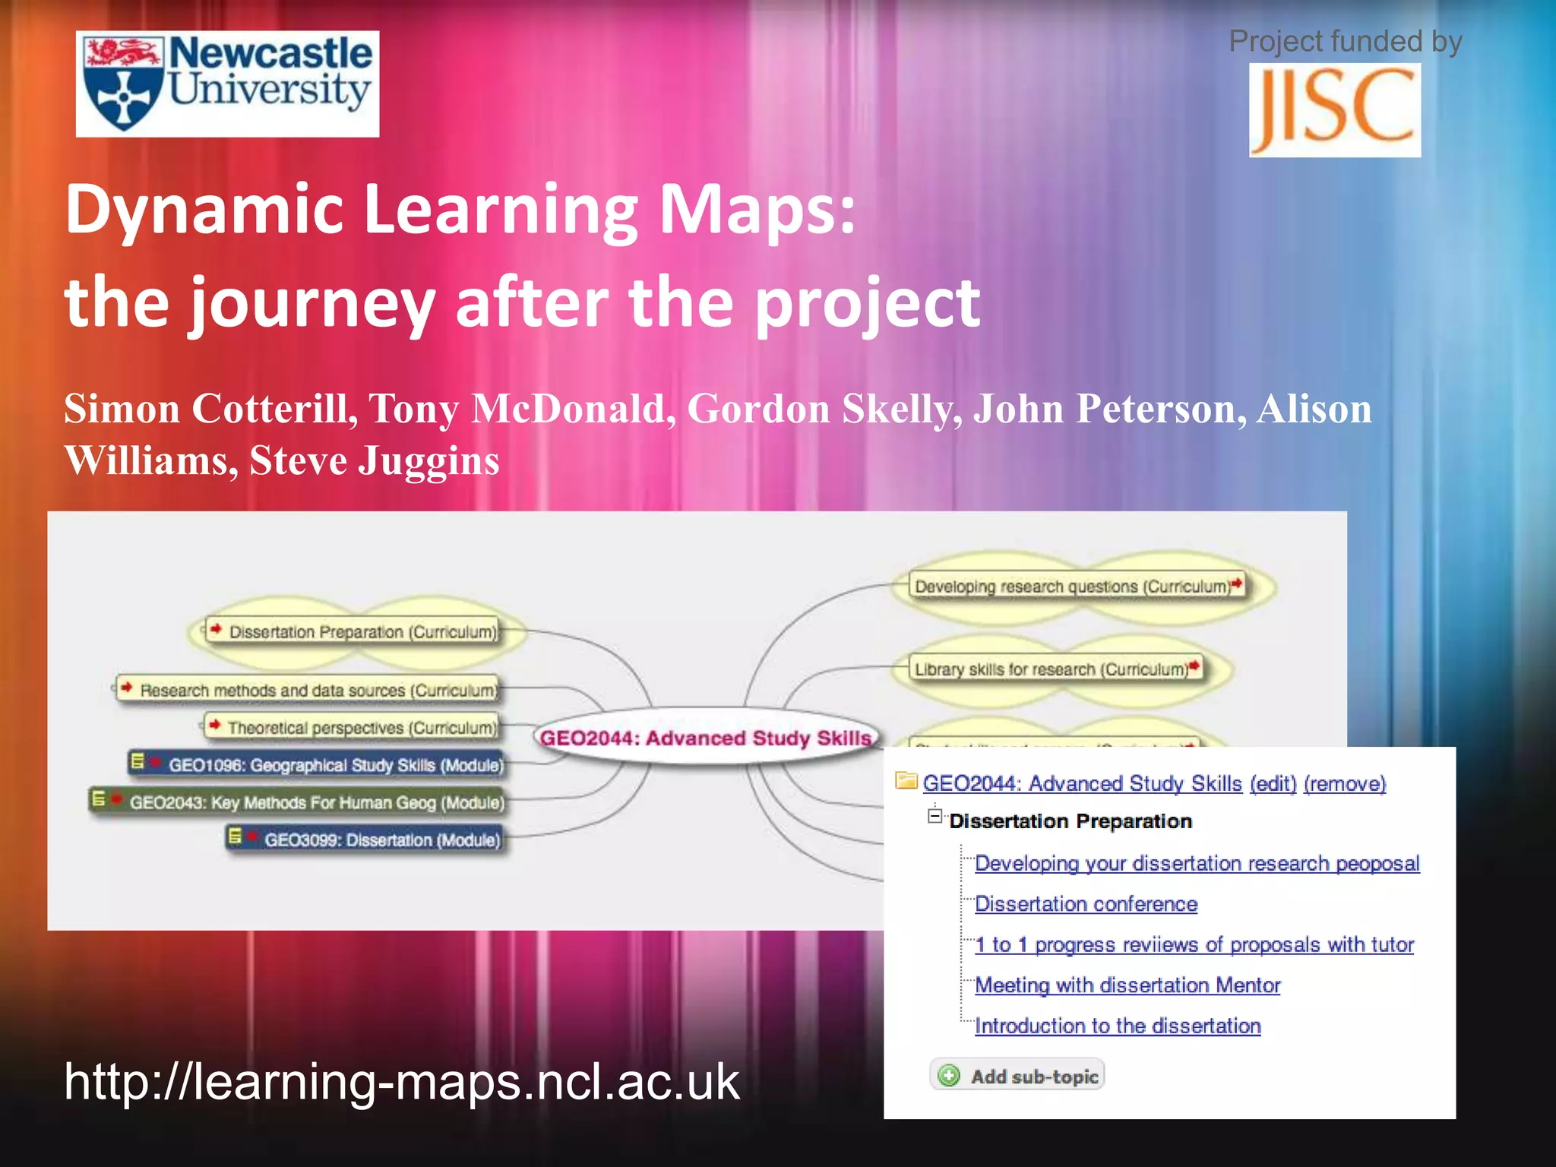1556x1167 pixels.
Task: Click the JISC funder logo
Action: pyautogui.click(x=1334, y=109)
